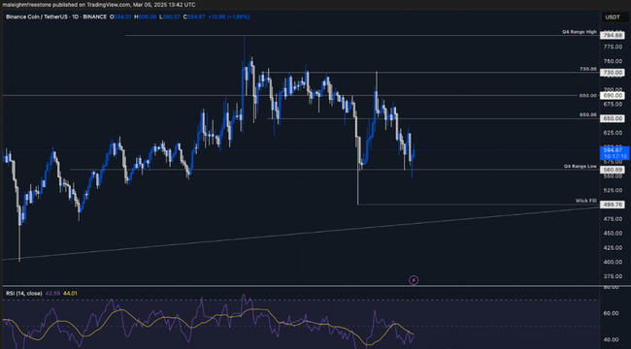Image resolution: width=631 pixels, height=349 pixels.
Task: Click the change value +10.86 (+1.86%)
Action: pyautogui.click(x=229, y=16)
